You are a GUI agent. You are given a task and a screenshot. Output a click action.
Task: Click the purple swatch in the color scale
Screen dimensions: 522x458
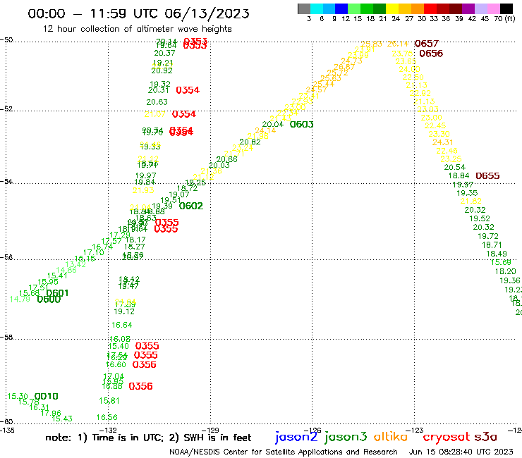click(x=468, y=8)
